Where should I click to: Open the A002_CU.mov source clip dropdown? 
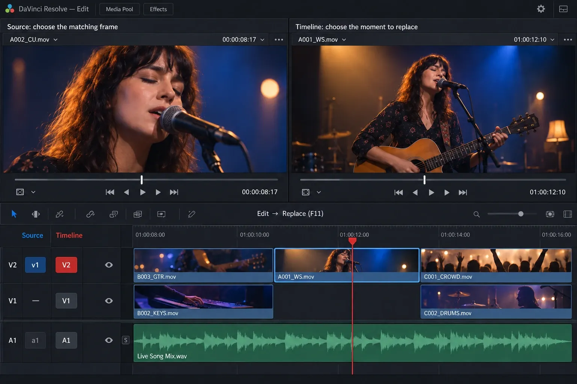(33, 39)
